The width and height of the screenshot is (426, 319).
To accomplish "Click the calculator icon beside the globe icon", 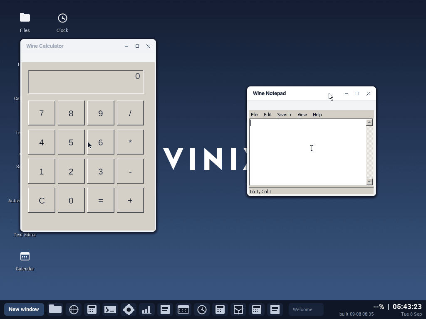I will point(92,309).
